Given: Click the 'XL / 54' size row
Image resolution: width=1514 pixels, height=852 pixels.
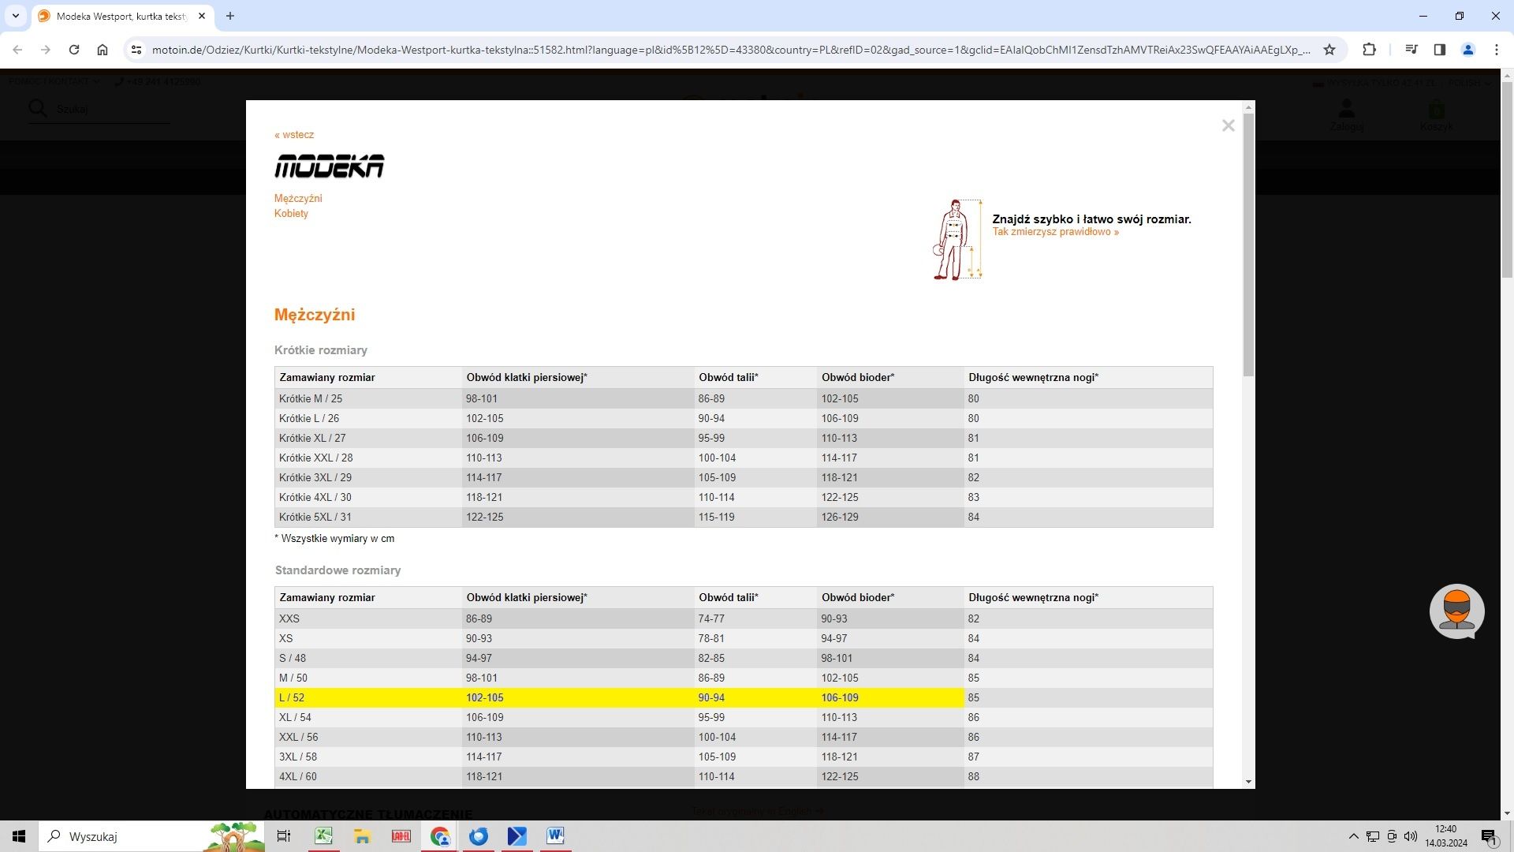Looking at the screenshot, I should click(744, 718).
